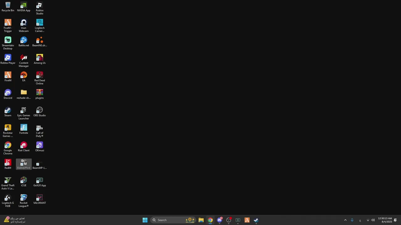Select the NVIDIA App shortcut
This screenshot has width=401, height=225.
(23, 7)
